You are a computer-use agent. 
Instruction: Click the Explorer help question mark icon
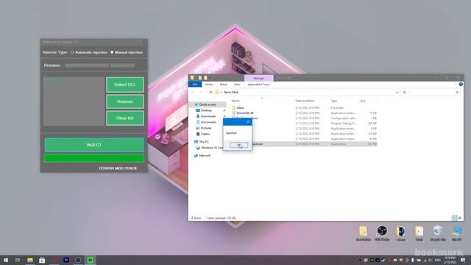(x=461, y=85)
